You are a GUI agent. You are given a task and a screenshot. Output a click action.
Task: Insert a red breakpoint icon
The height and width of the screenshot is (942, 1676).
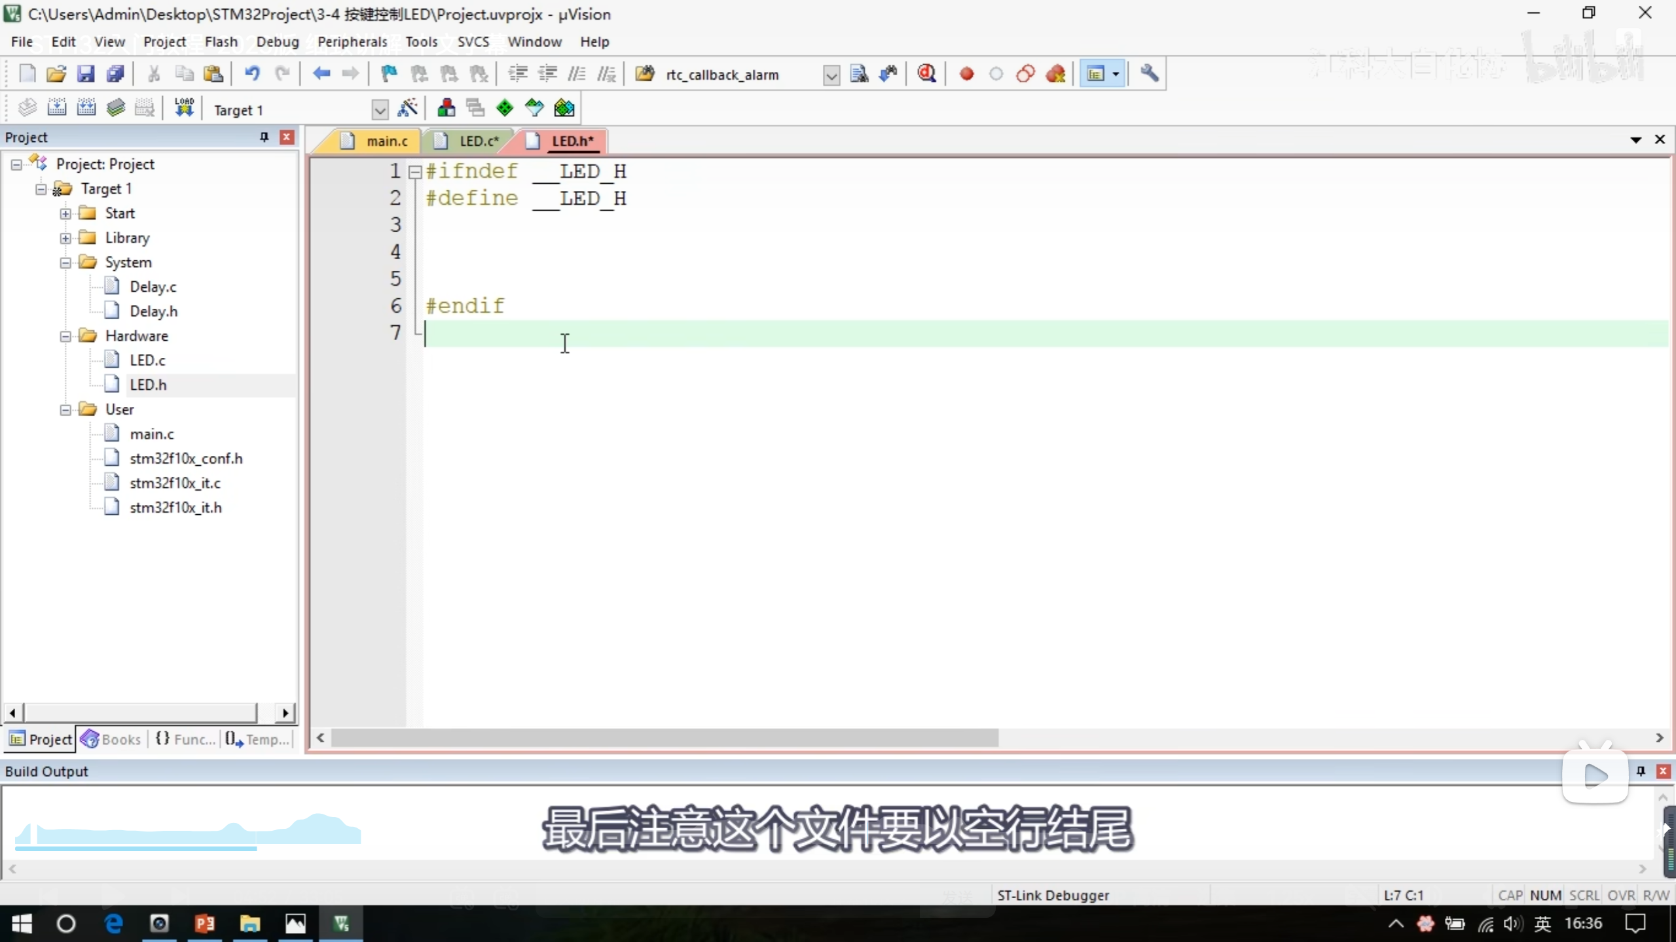click(966, 74)
